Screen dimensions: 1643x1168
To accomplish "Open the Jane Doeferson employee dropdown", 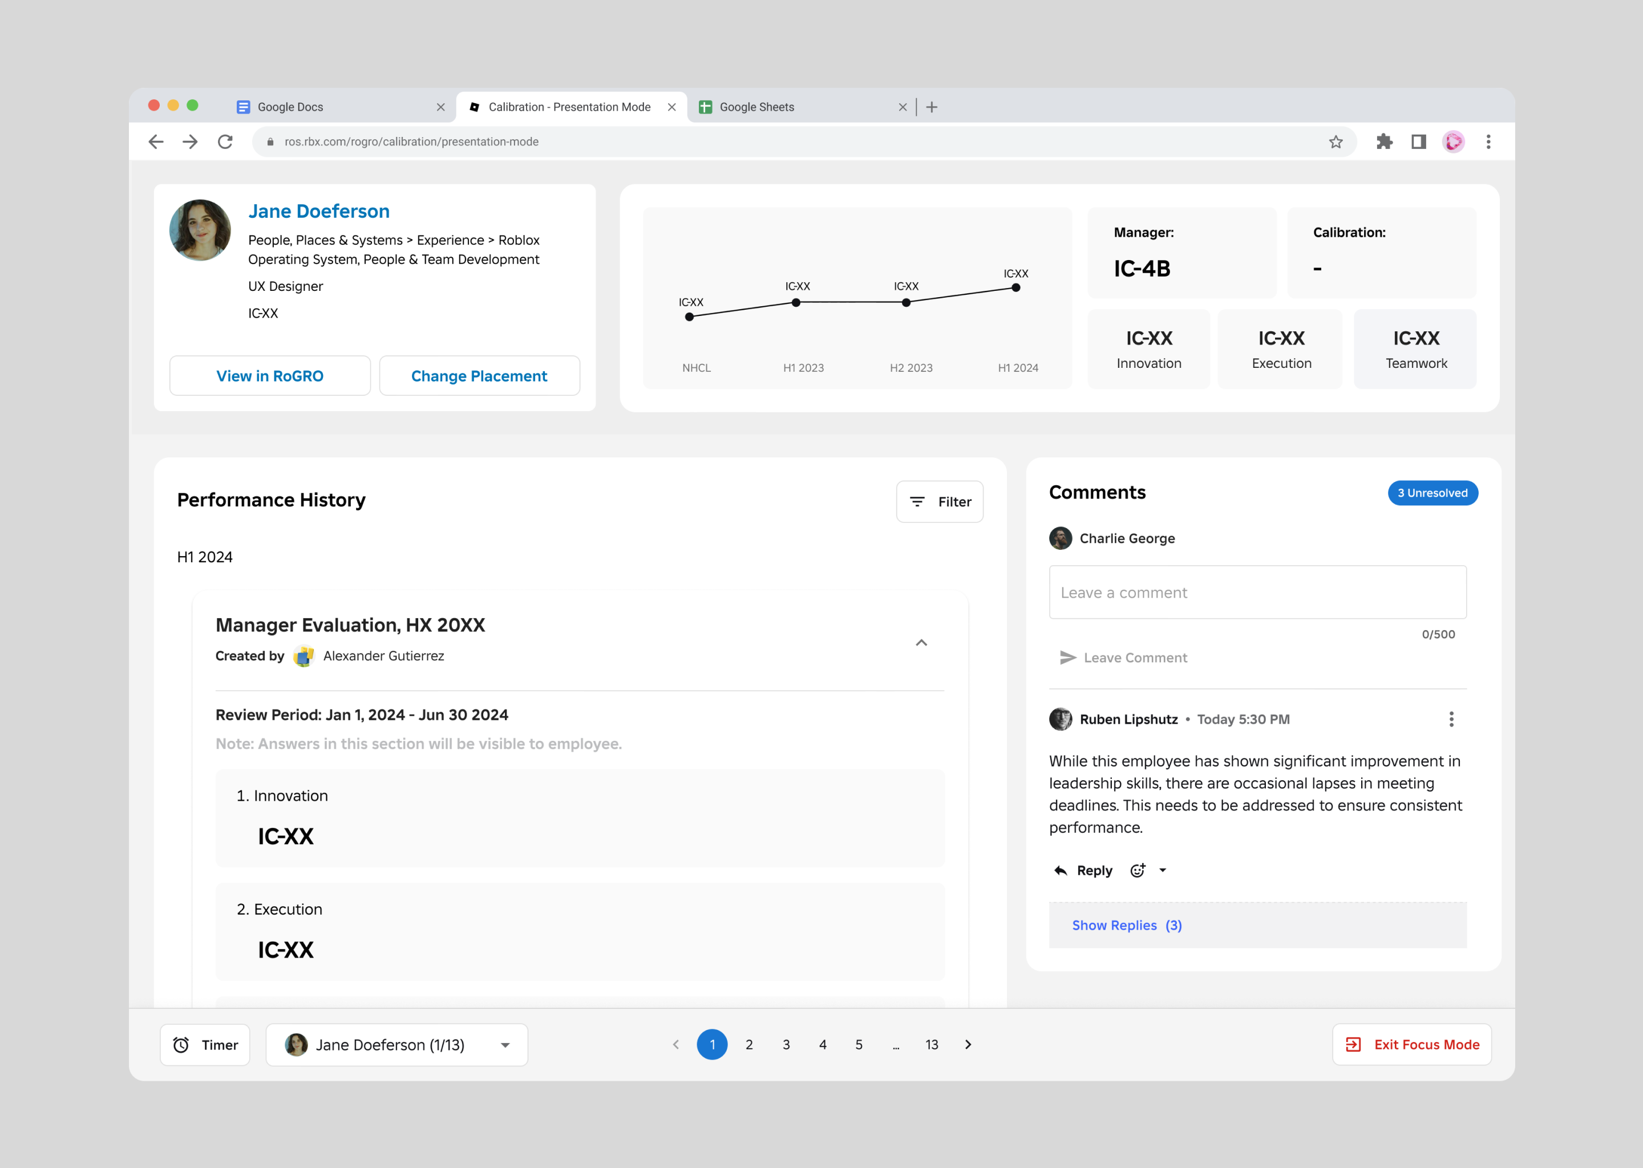I will [x=396, y=1044].
